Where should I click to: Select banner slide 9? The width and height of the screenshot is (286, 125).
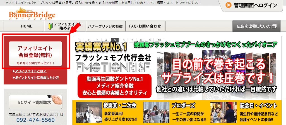tap(150, 40)
